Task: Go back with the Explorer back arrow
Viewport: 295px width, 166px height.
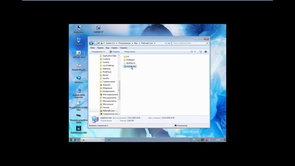Action: tap(91, 43)
